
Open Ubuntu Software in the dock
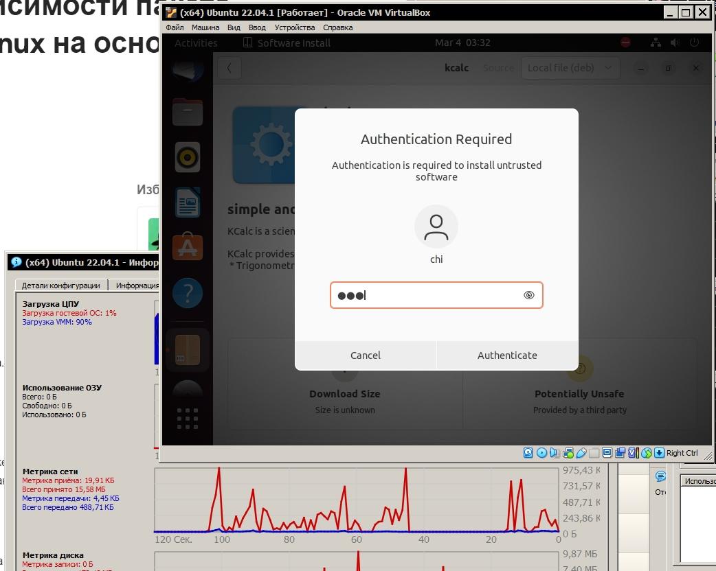188,247
